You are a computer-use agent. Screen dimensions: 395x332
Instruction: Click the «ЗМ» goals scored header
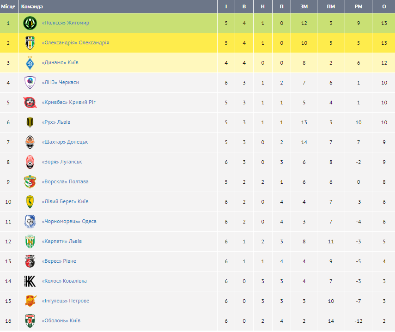(304, 6)
